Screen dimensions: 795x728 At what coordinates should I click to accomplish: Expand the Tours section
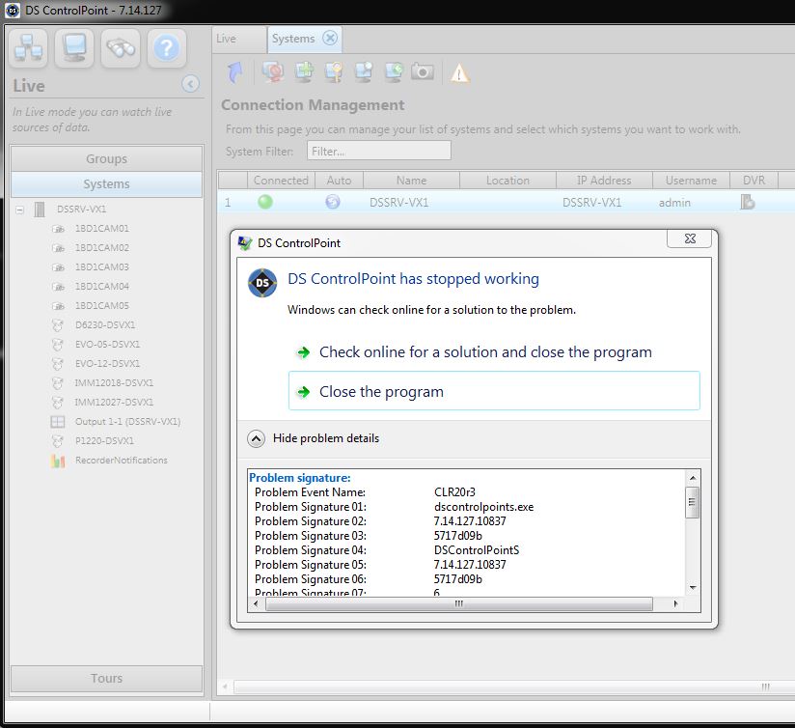[106, 679]
